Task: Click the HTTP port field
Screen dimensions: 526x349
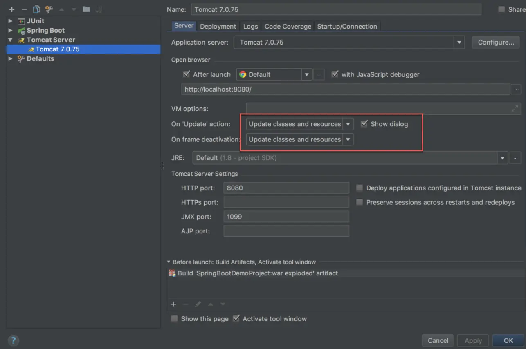Action: tap(286, 188)
